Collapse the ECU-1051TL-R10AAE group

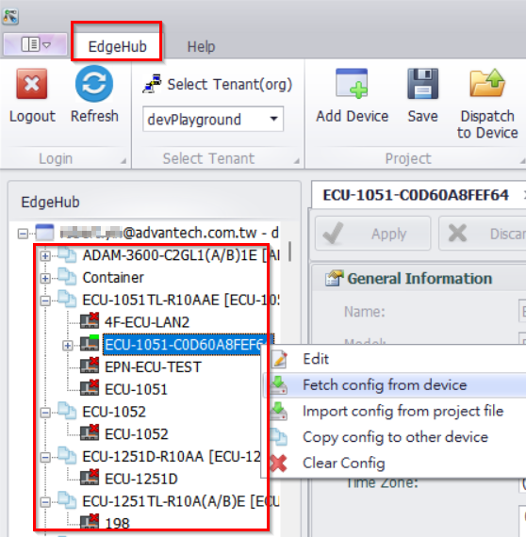45,301
